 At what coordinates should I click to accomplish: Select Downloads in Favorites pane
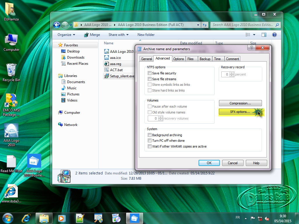[x=76, y=57]
